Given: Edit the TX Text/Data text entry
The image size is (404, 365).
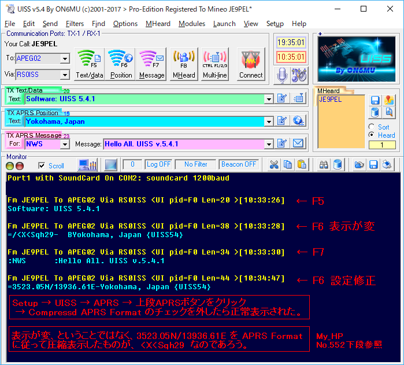Looking at the screenshot, I should 282,98.
